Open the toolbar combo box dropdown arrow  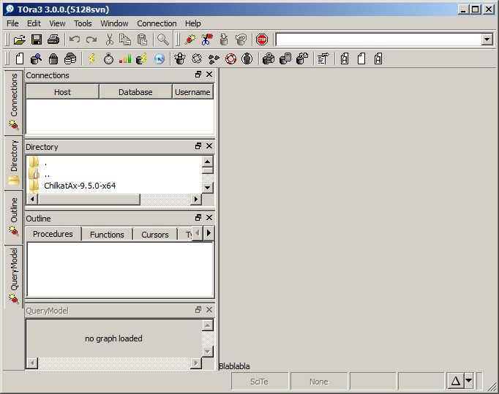pos(487,39)
